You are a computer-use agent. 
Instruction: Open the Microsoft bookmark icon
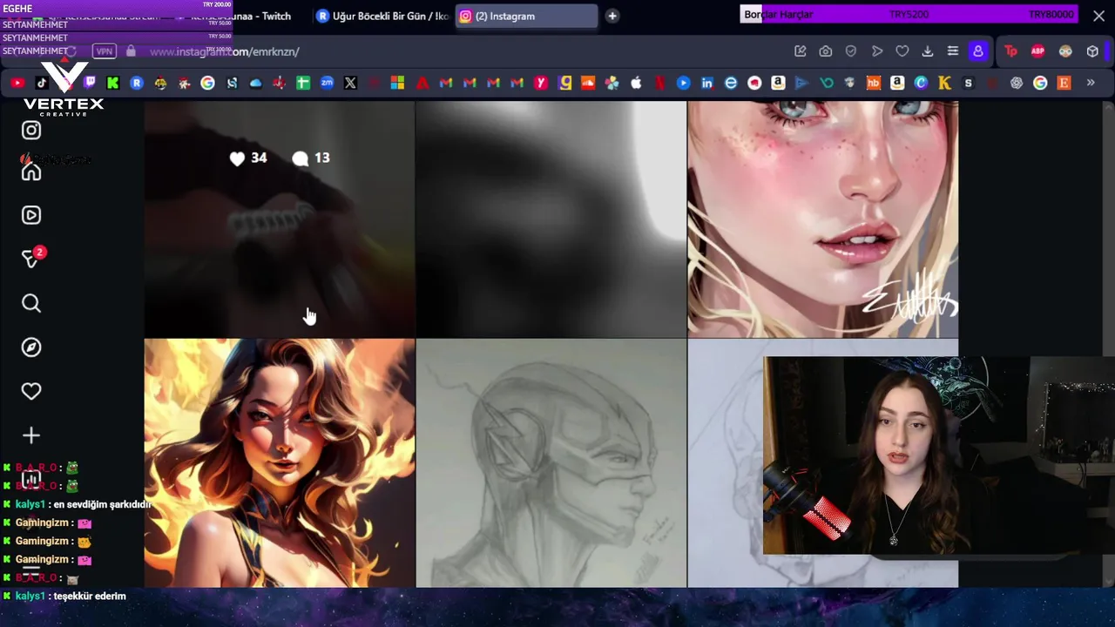click(397, 83)
